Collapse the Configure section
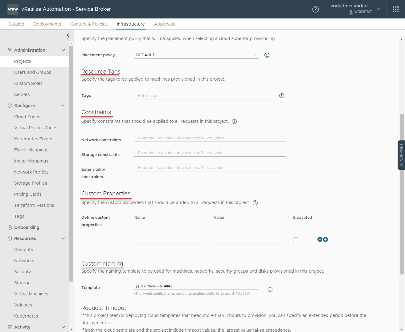The height and width of the screenshot is (332, 405). 63,106
